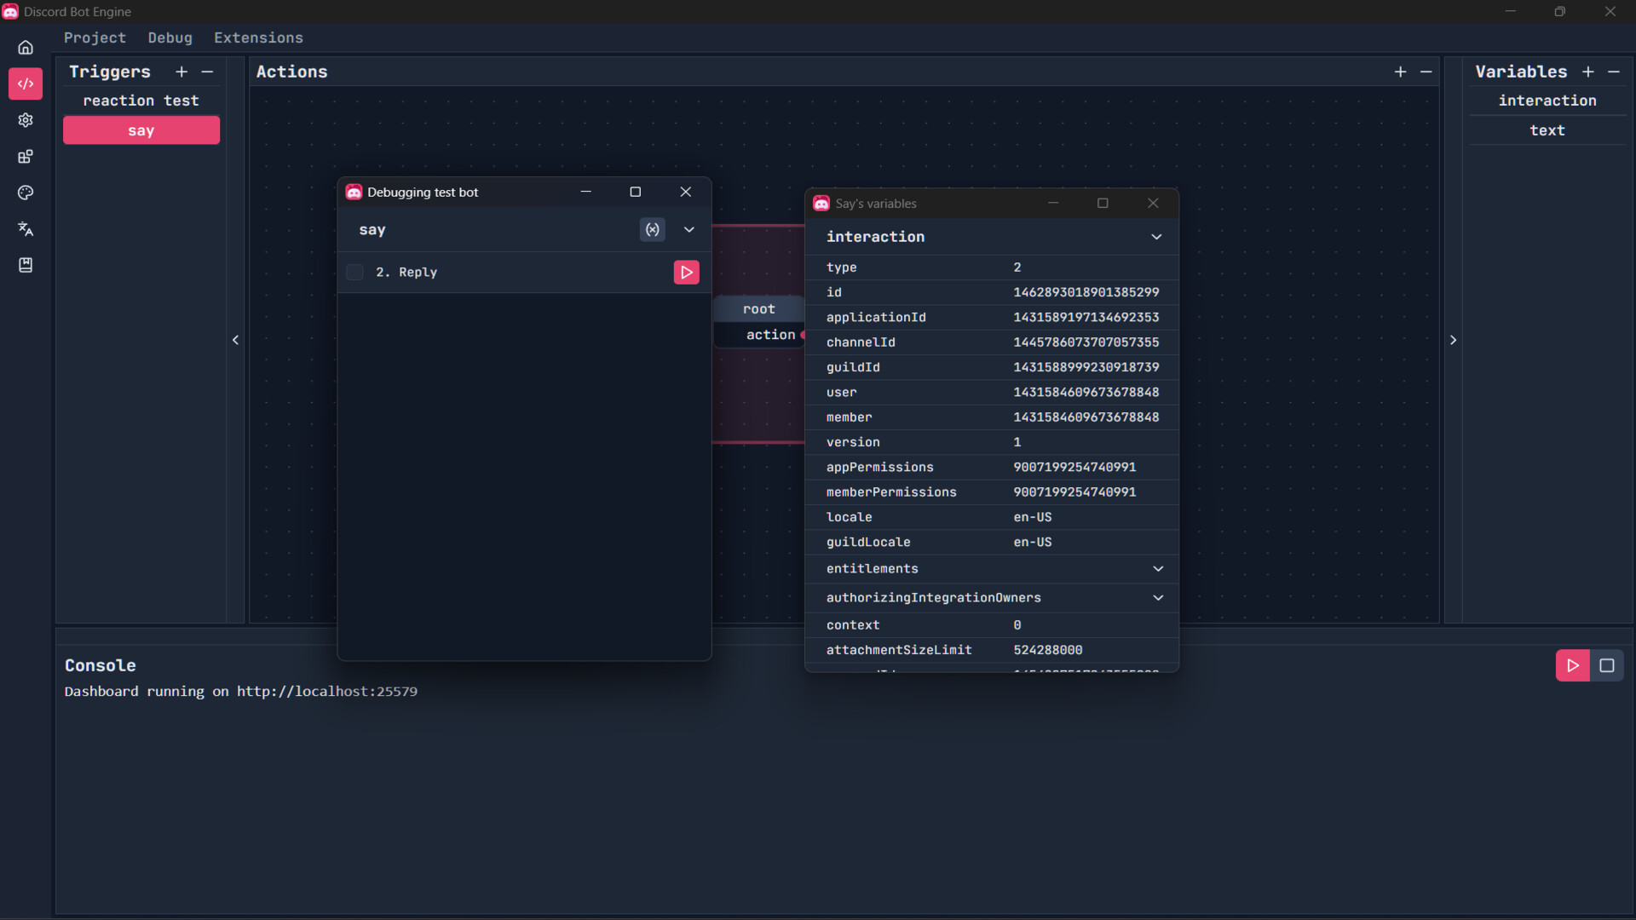
Task: Open the translation language settings
Action: pyautogui.click(x=26, y=229)
